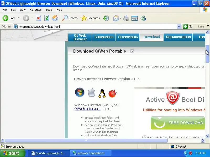Click the Edit page icon in toolbar

(134, 18)
